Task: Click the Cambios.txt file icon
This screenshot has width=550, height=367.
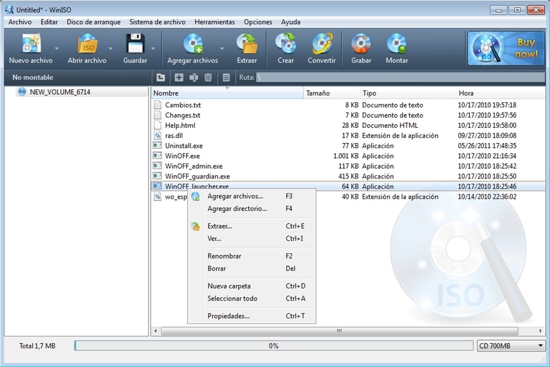Action: (158, 105)
